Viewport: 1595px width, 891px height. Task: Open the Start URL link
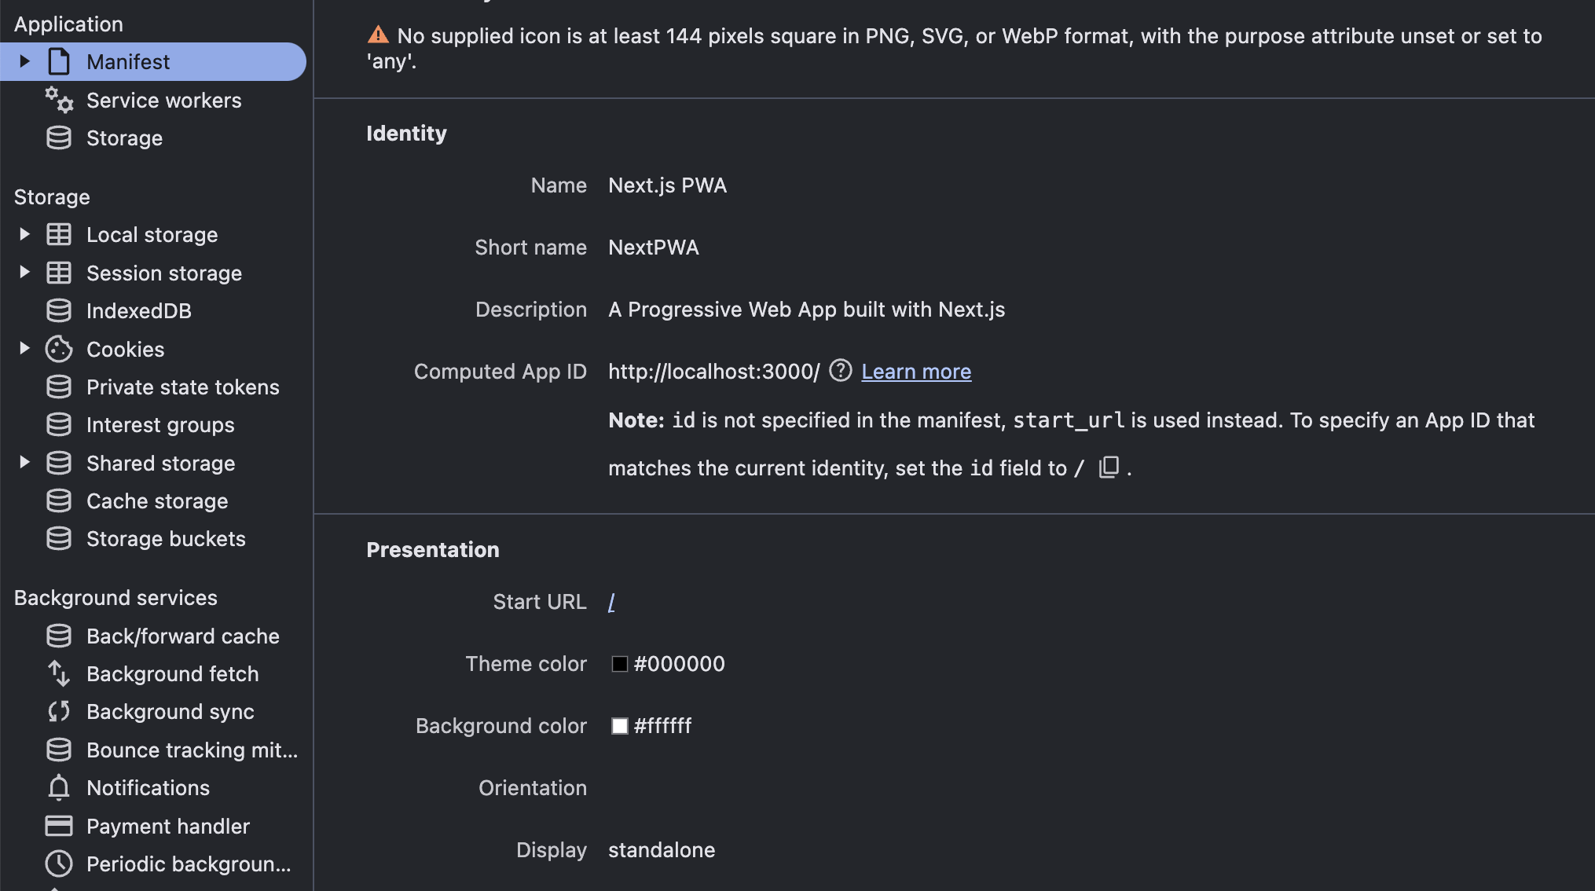point(612,602)
